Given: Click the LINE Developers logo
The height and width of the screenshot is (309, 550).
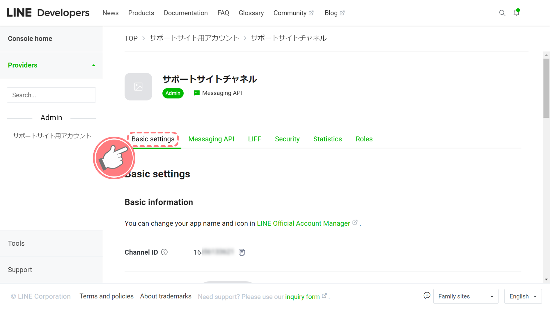Looking at the screenshot, I should coord(48,13).
